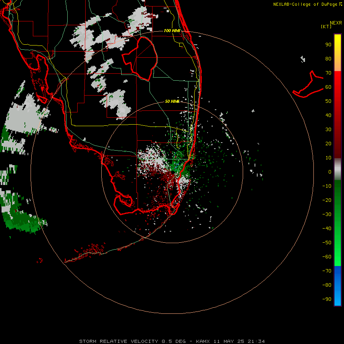Click the -20 value on velocity scale
Image resolution: width=344 pixels, height=344 pixels.
[x=327, y=200]
